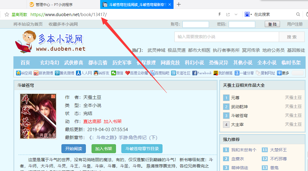Image resolution: width=308 pixels, height=171 pixels.
Task: Click the 斗破苍穹 book cover thumbnail
Action: tap(38, 116)
